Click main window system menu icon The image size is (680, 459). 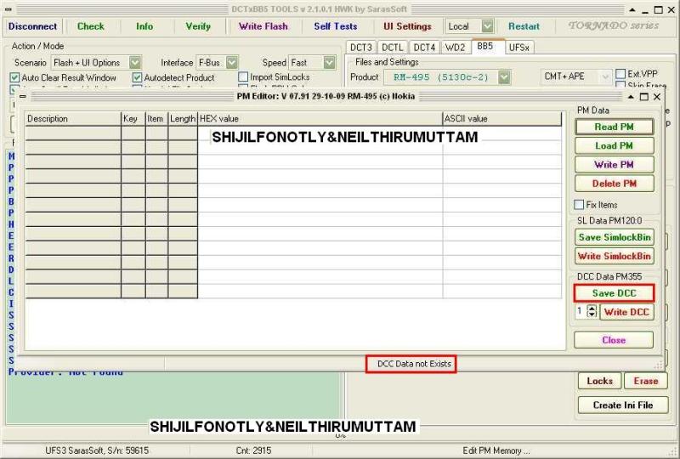click(x=8, y=9)
